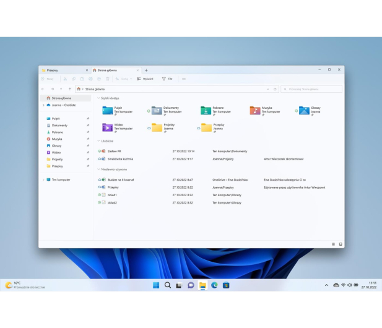Switch to large icons view in status bar
The width and height of the screenshot is (382, 328).
[x=341, y=244]
